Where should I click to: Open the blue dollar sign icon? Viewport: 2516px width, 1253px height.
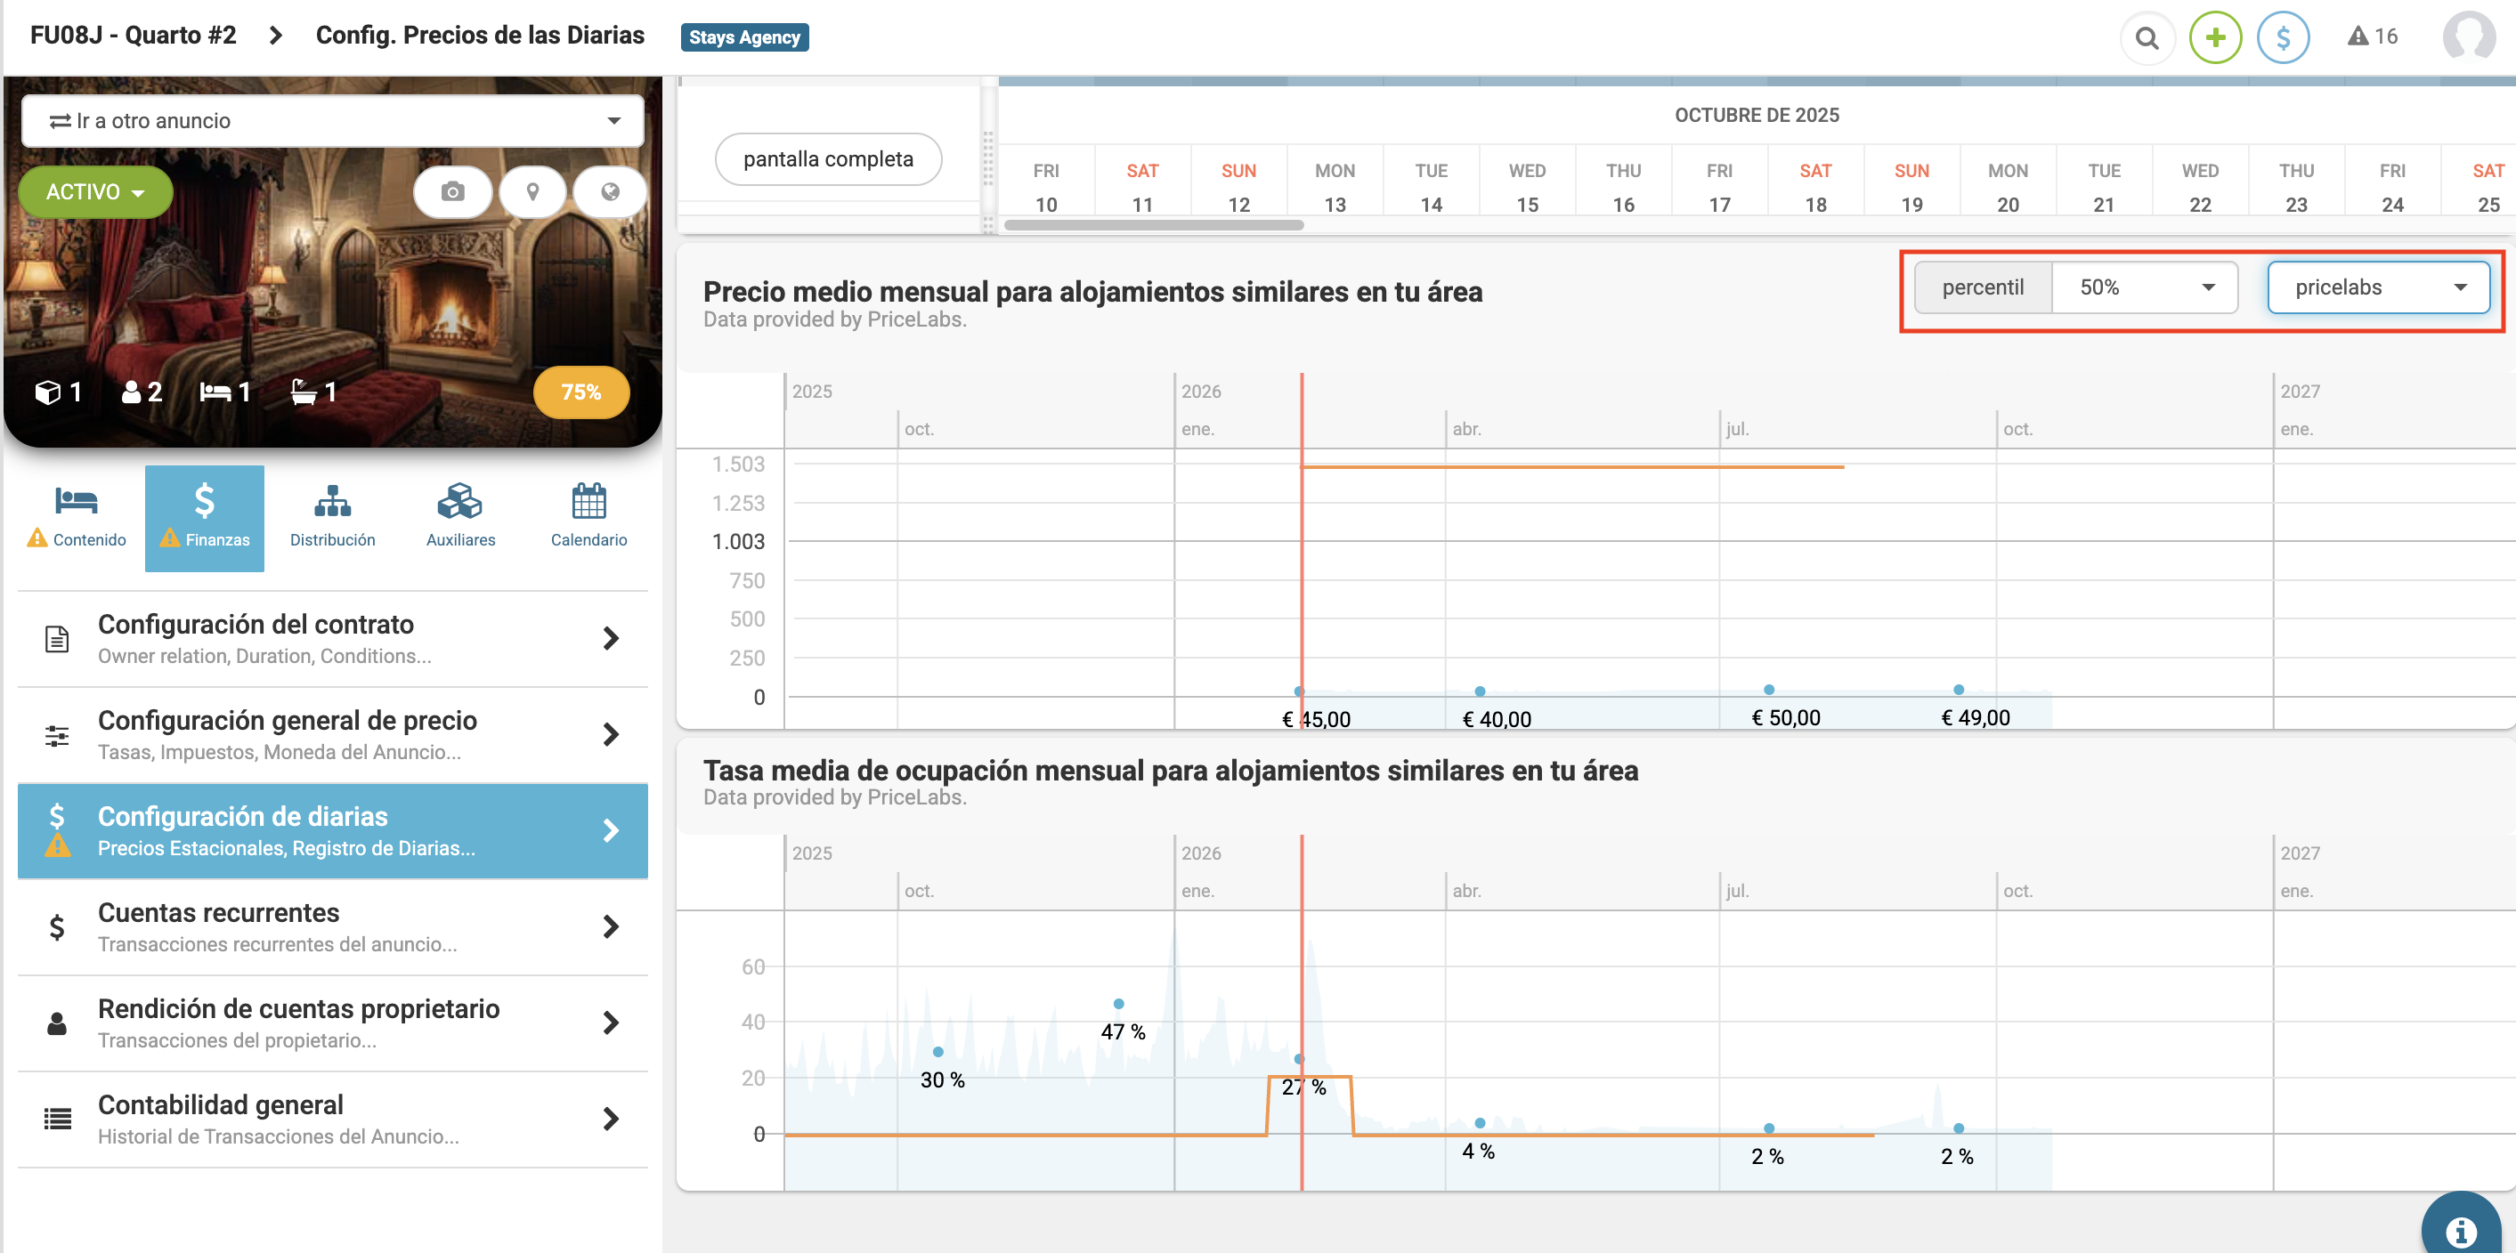coord(2283,38)
